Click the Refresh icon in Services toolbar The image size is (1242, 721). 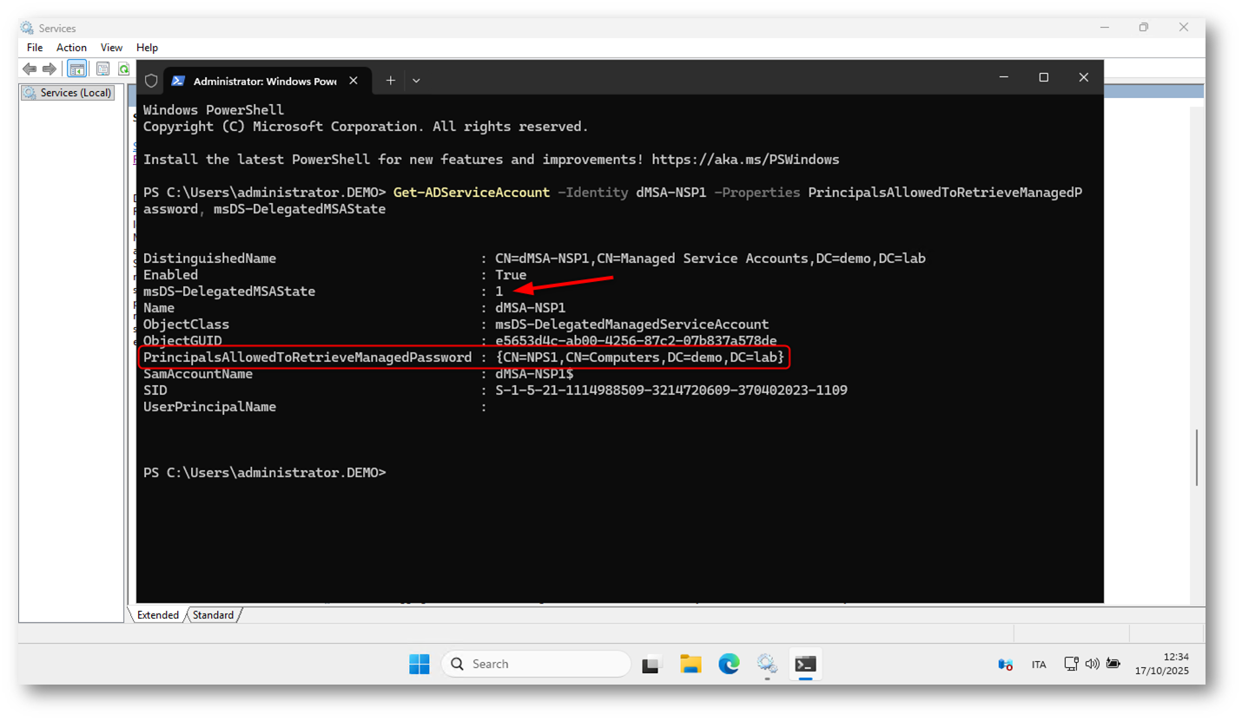[x=123, y=69]
